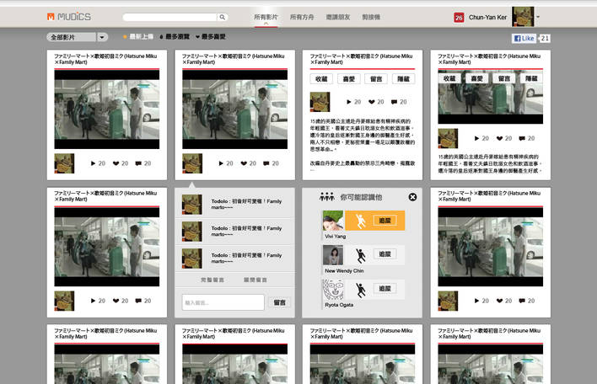Click the search magnifier icon
The image size is (597, 384).
[223, 17]
